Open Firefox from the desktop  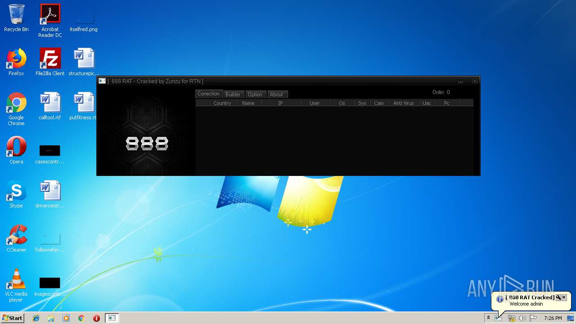[x=16, y=62]
